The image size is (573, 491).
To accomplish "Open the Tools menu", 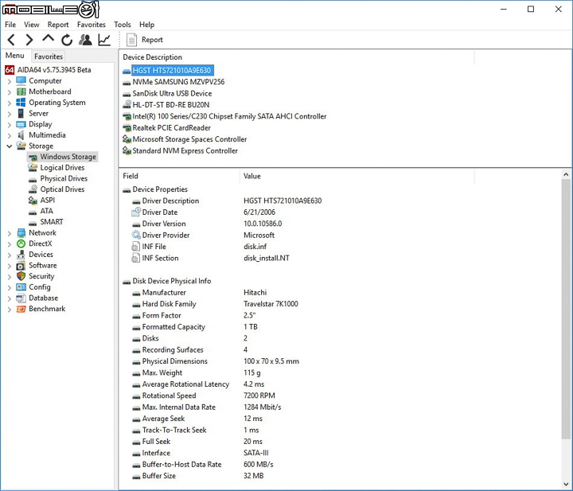I will pos(123,25).
